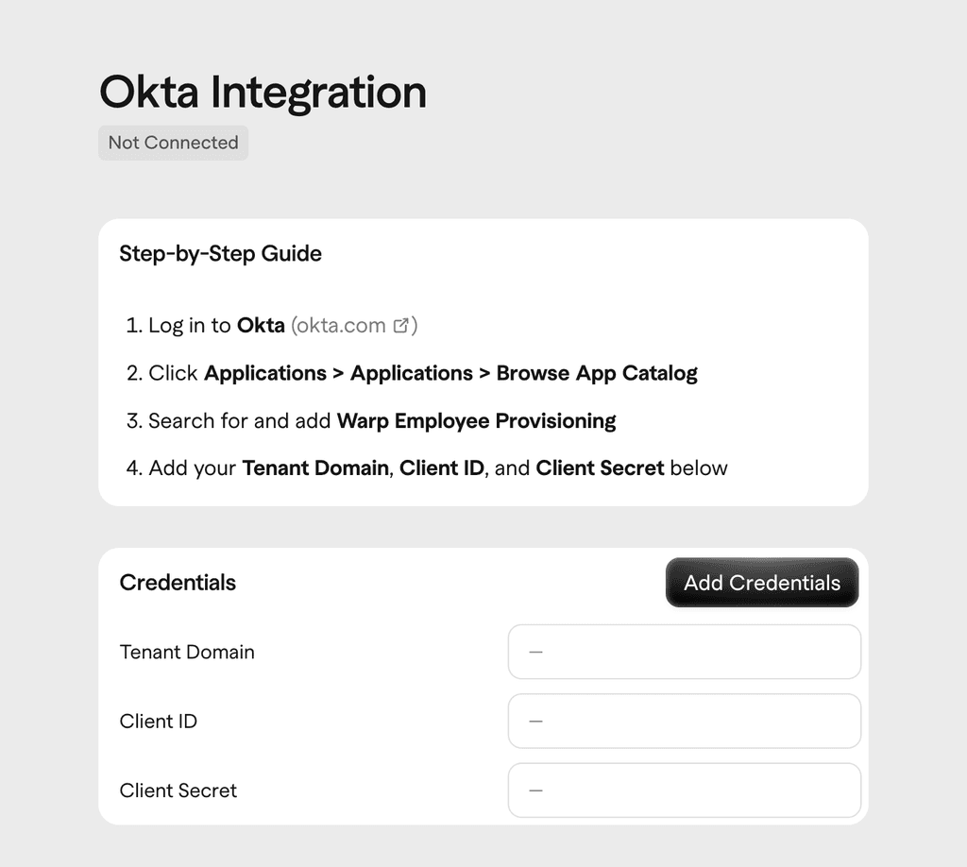Click the Tenant Domain row label
The width and height of the screenshot is (967, 867).
tap(186, 652)
